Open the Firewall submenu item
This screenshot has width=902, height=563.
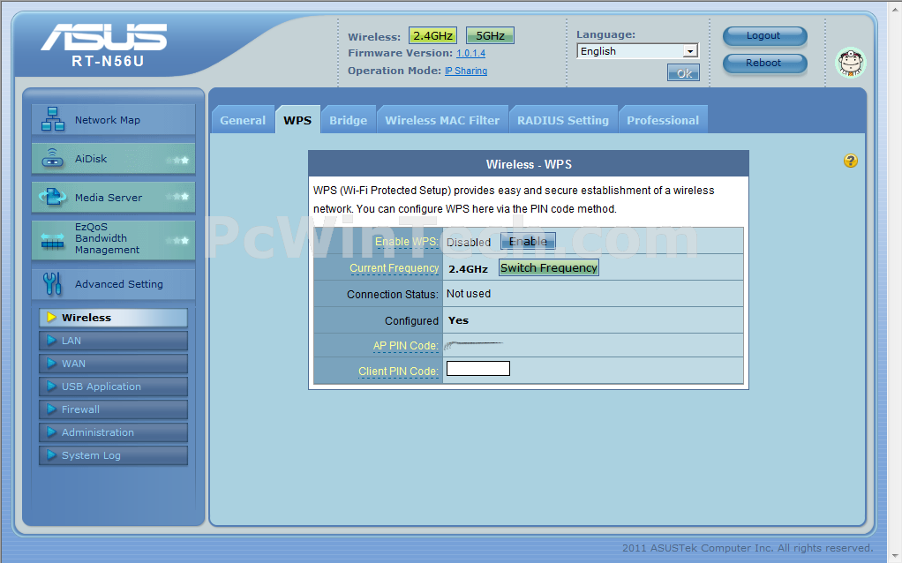coord(113,409)
